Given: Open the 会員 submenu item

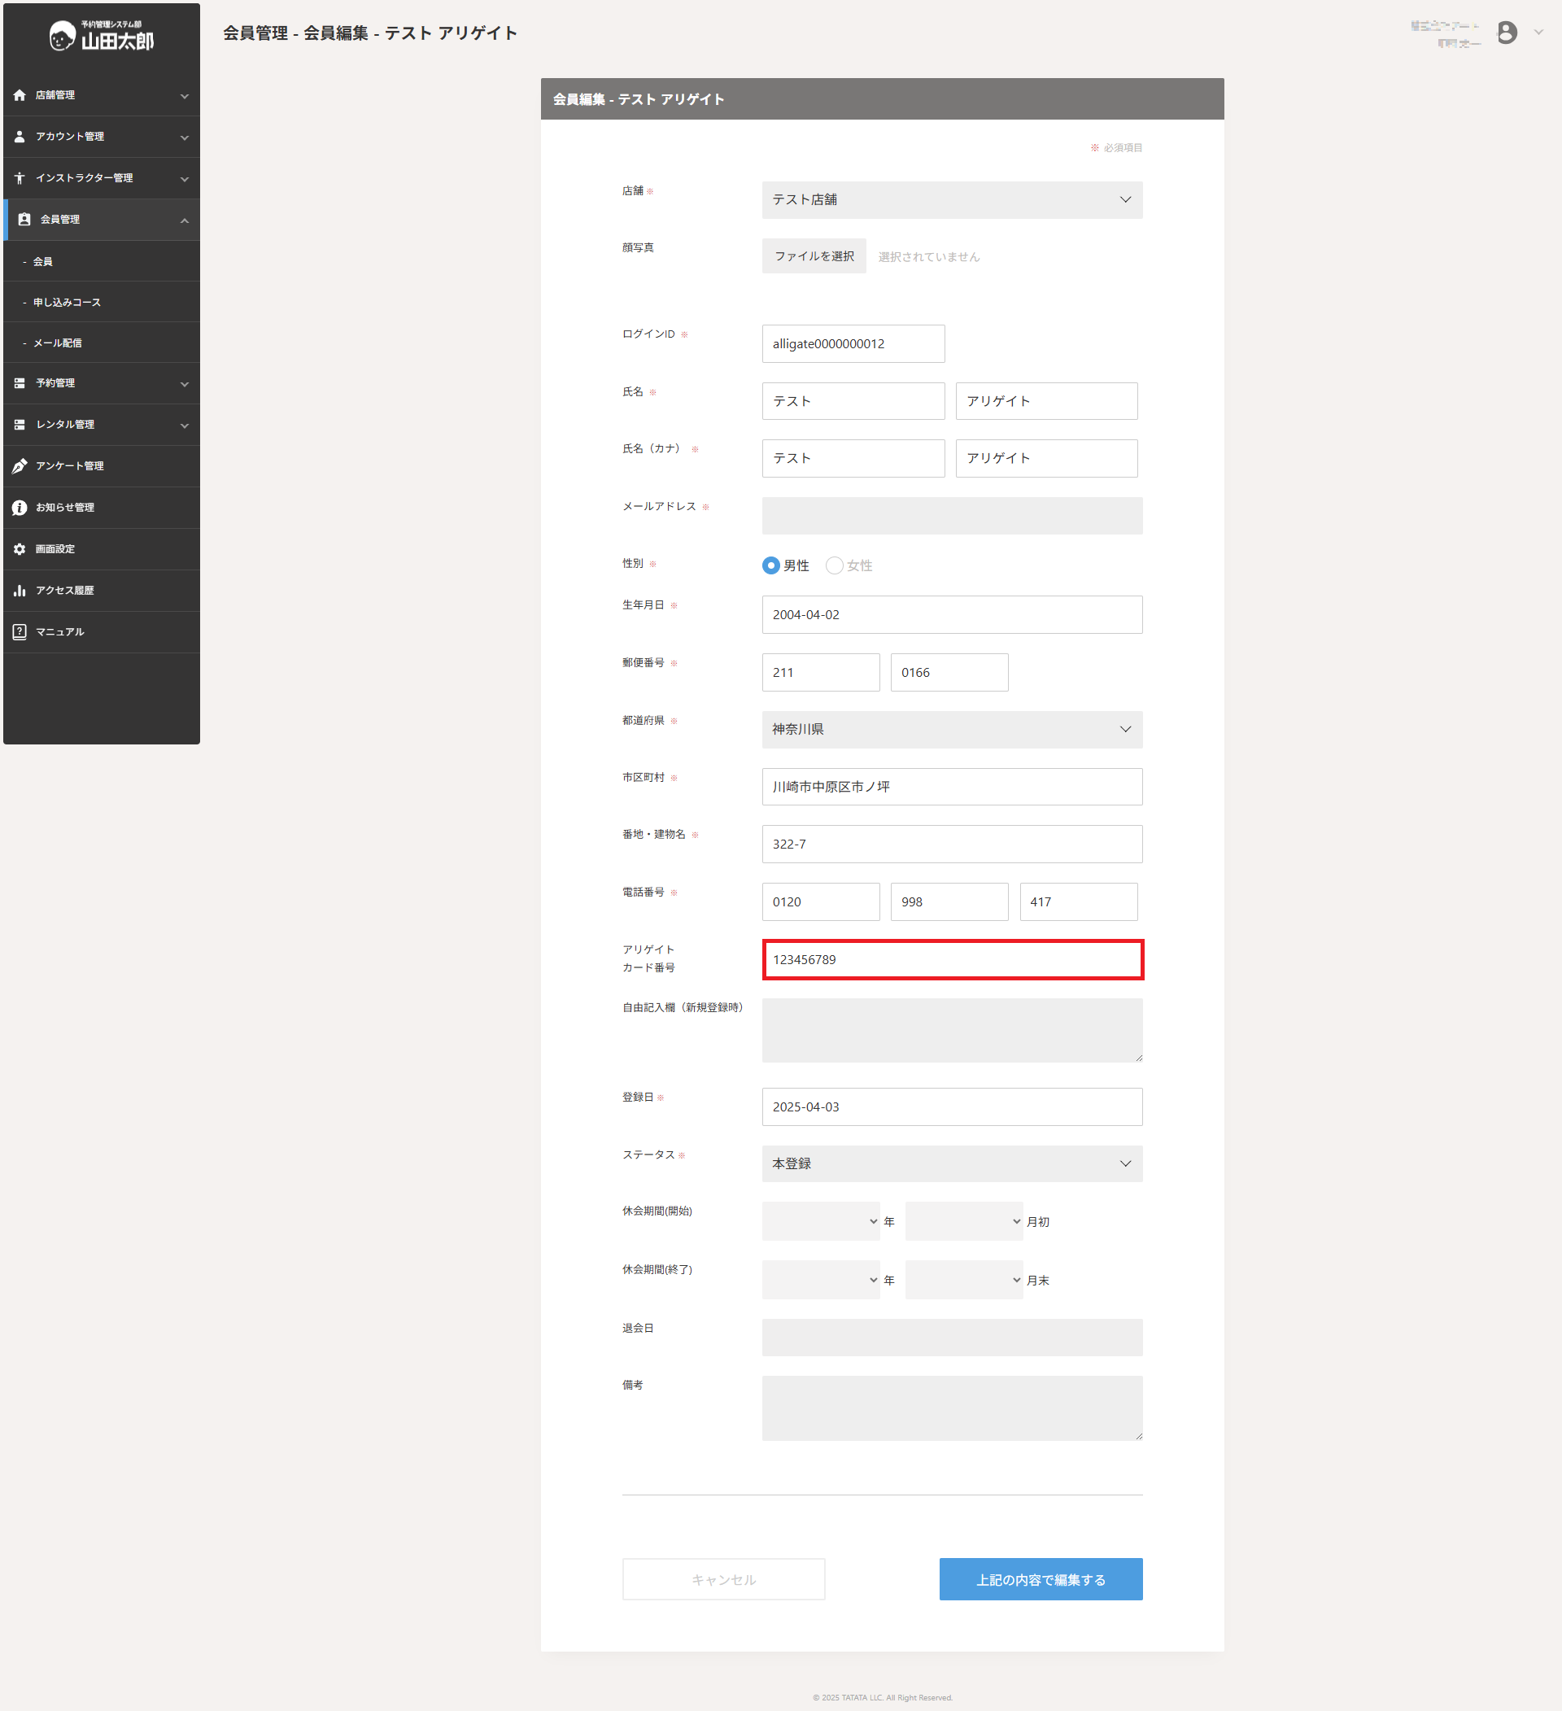Looking at the screenshot, I should click(102, 261).
